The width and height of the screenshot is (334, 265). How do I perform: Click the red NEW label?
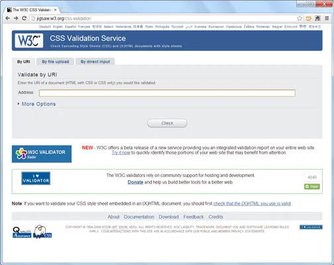click(87, 148)
